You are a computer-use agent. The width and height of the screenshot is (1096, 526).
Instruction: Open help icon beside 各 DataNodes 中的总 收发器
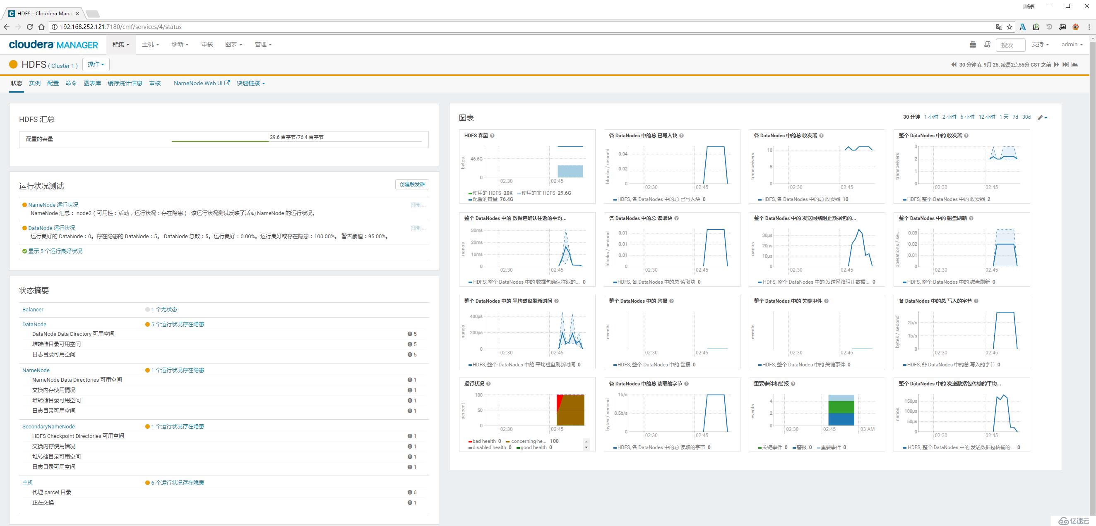tap(821, 136)
